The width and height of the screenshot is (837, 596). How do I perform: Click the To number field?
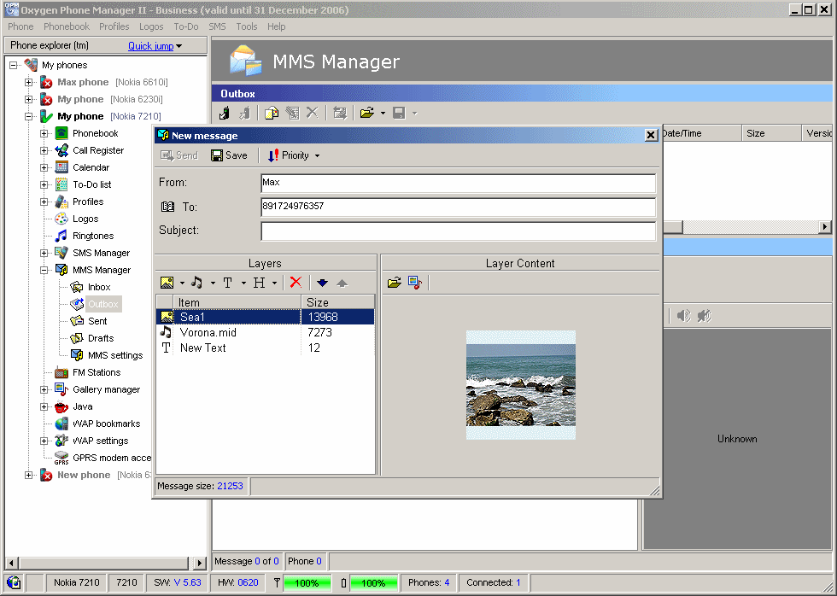459,207
